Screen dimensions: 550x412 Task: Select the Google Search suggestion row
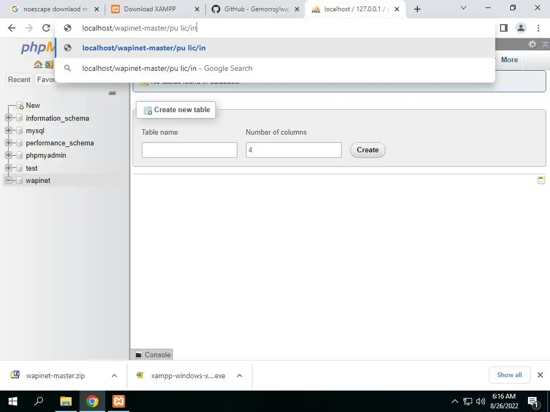275,68
